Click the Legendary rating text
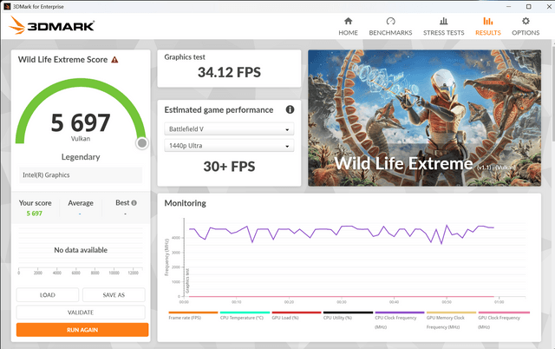Viewport: 555px width, 349px height. 81,156
